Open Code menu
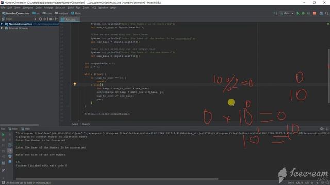This screenshot has height=185, width=330. 38,8
